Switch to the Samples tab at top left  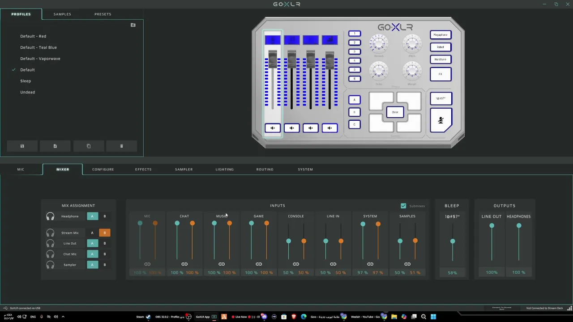tap(62, 14)
